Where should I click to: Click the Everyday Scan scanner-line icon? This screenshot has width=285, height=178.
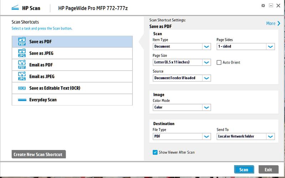tap(22, 100)
